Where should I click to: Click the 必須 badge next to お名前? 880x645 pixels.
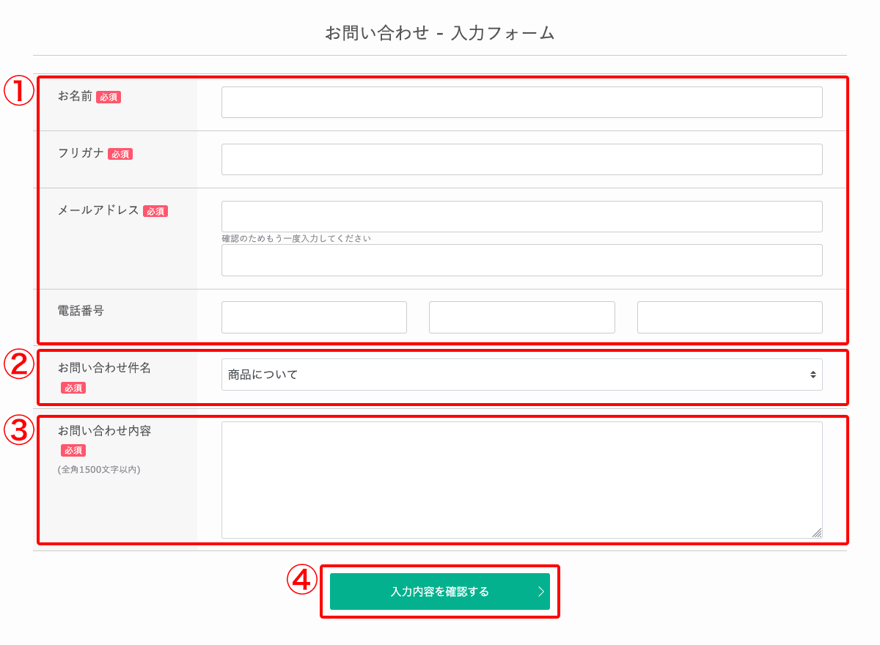[109, 97]
